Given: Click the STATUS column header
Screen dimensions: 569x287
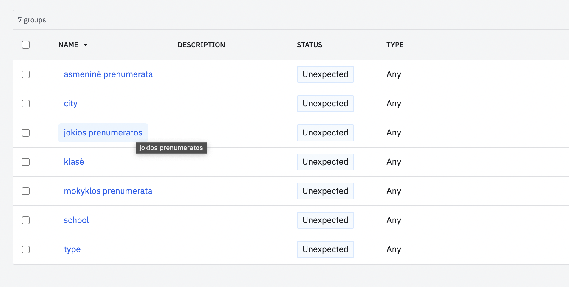Looking at the screenshot, I should click(x=310, y=45).
